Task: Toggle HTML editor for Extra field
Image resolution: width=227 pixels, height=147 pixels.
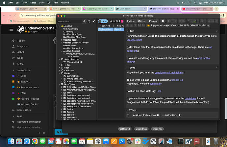Action: (217, 68)
